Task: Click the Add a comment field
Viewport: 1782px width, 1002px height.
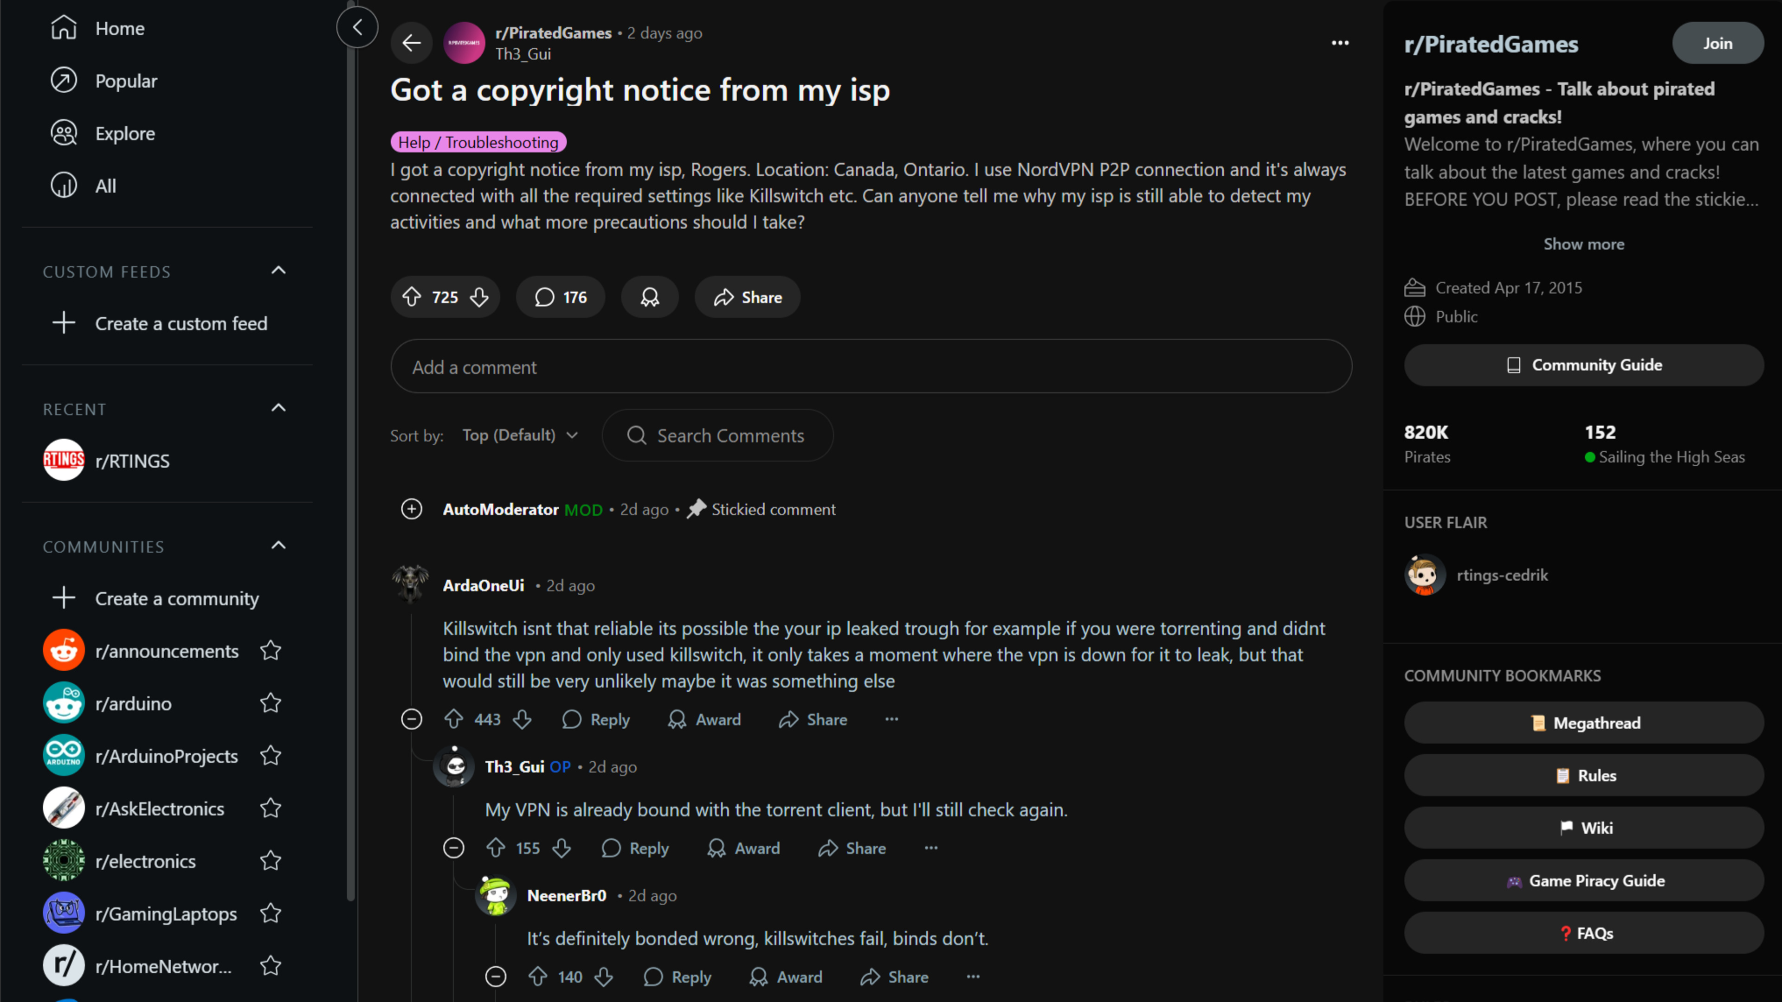Action: pyautogui.click(x=870, y=367)
